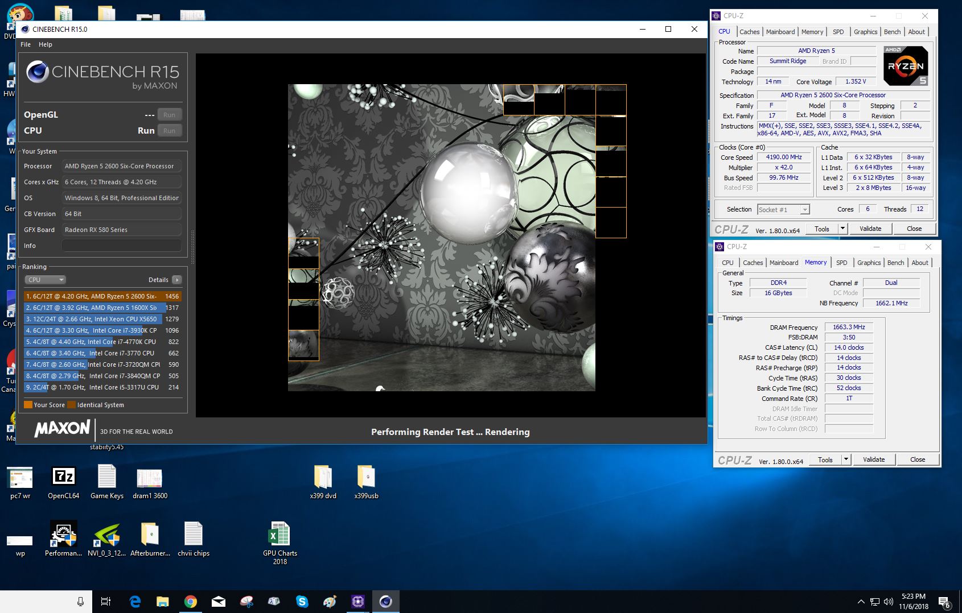Click the Cortana microphone icon in taskbar
Screen dimensions: 962x613
click(x=80, y=602)
